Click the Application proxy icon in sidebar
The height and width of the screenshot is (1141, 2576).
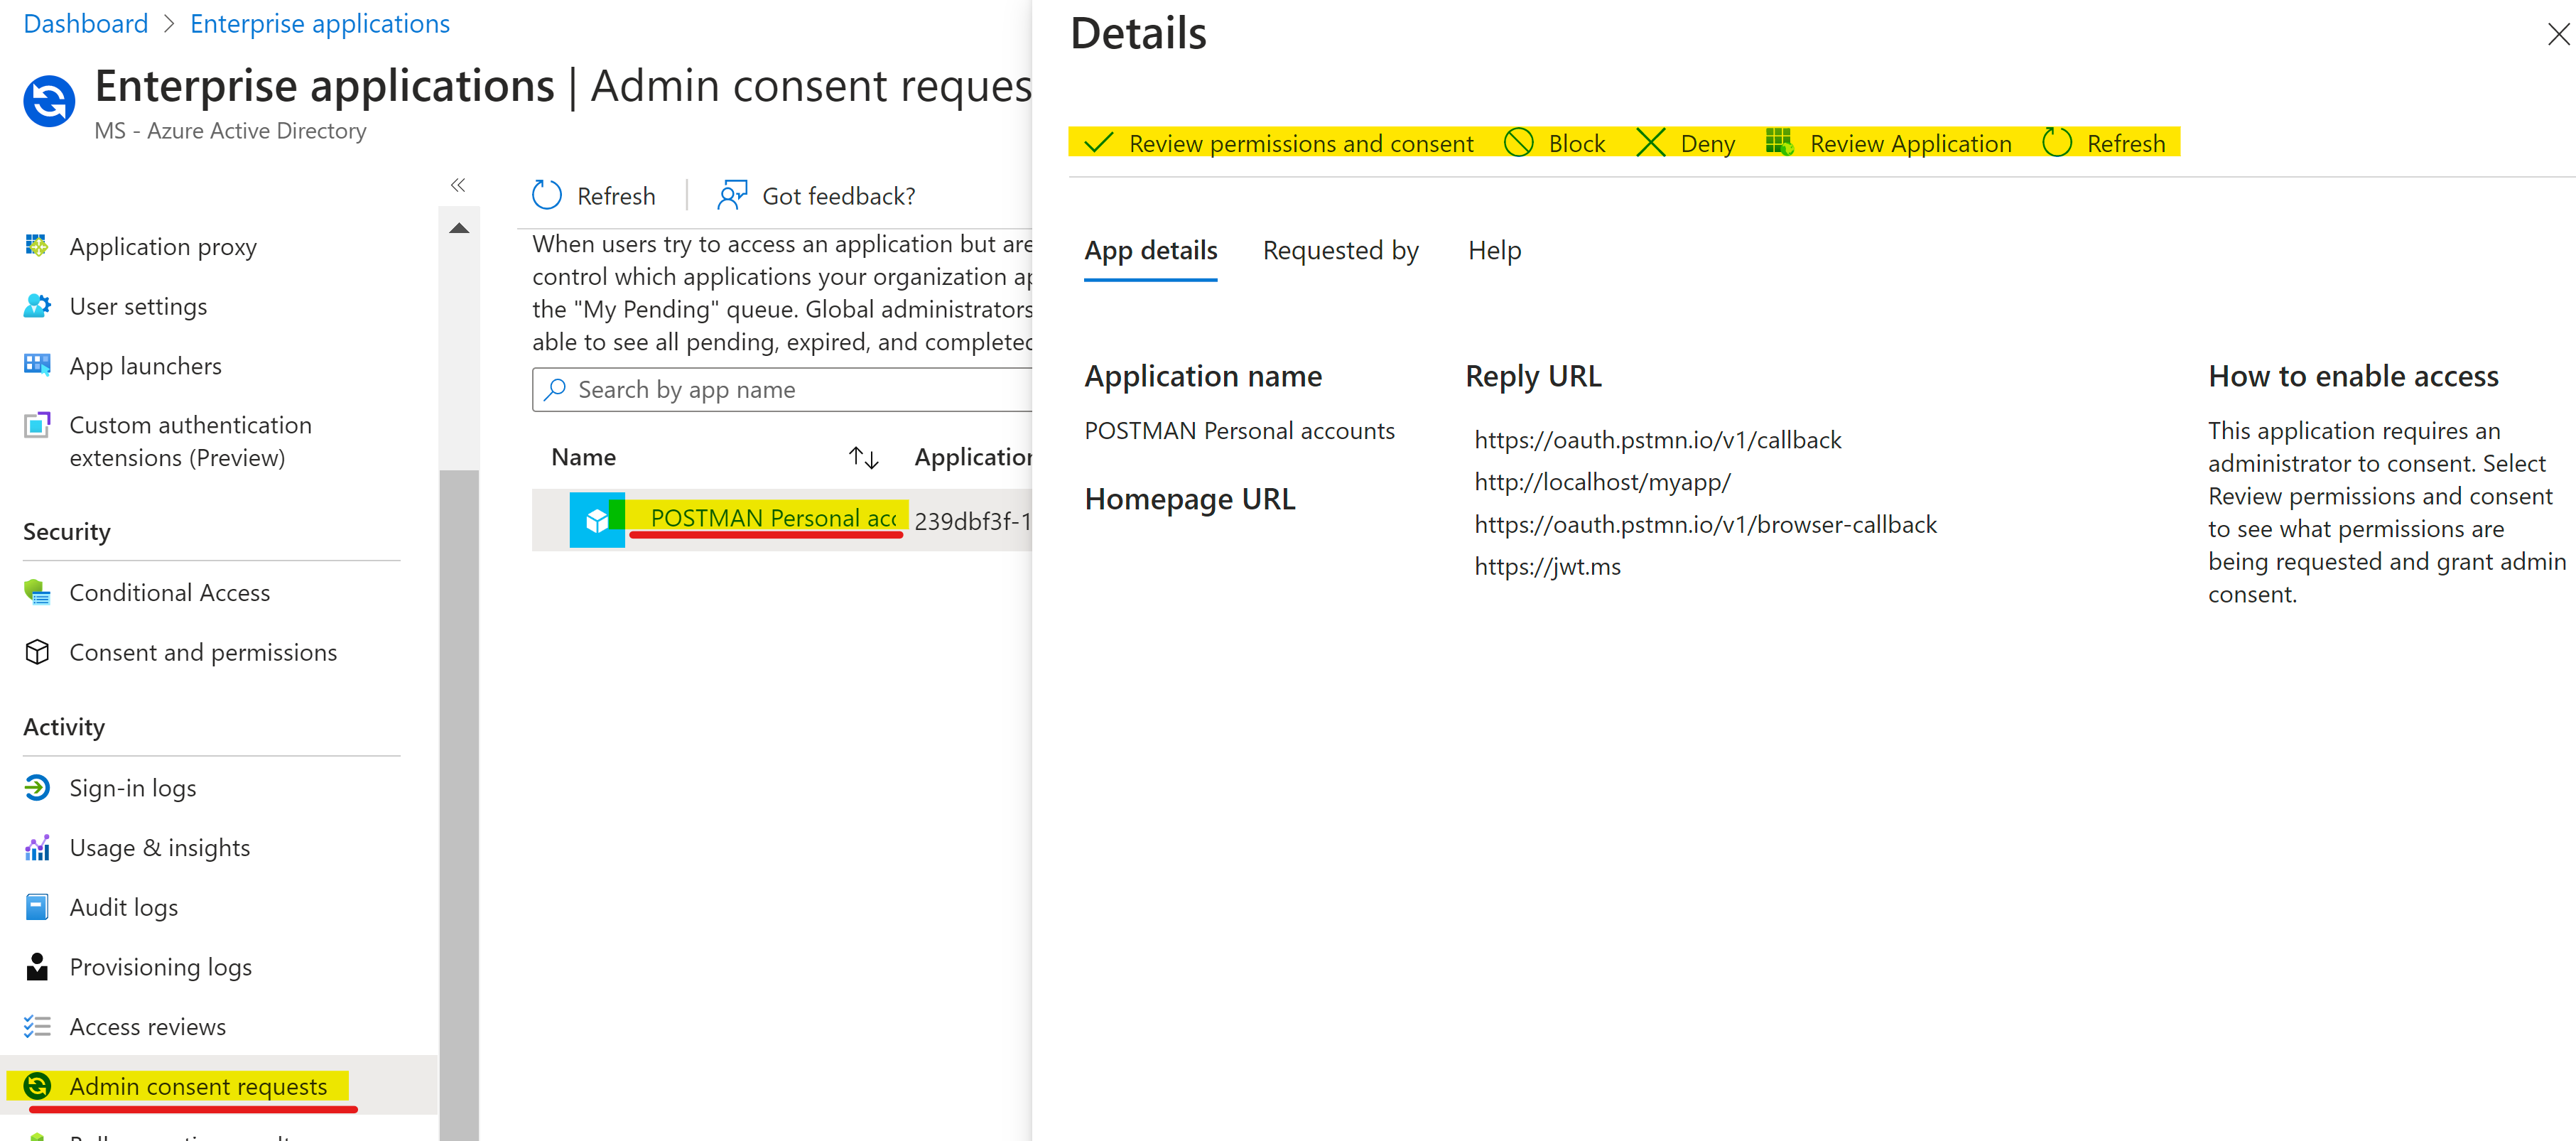[37, 246]
